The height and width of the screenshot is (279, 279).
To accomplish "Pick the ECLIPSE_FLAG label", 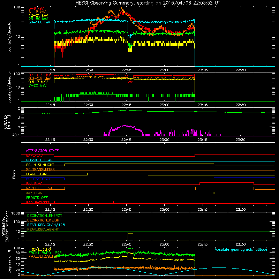I will [x=38, y=179].
